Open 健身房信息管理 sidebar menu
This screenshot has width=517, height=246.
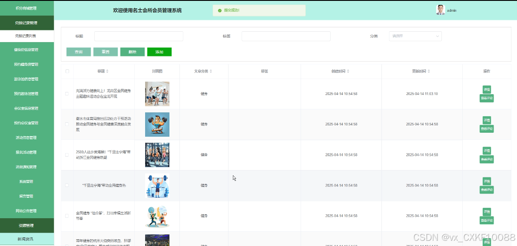click(x=27, y=50)
